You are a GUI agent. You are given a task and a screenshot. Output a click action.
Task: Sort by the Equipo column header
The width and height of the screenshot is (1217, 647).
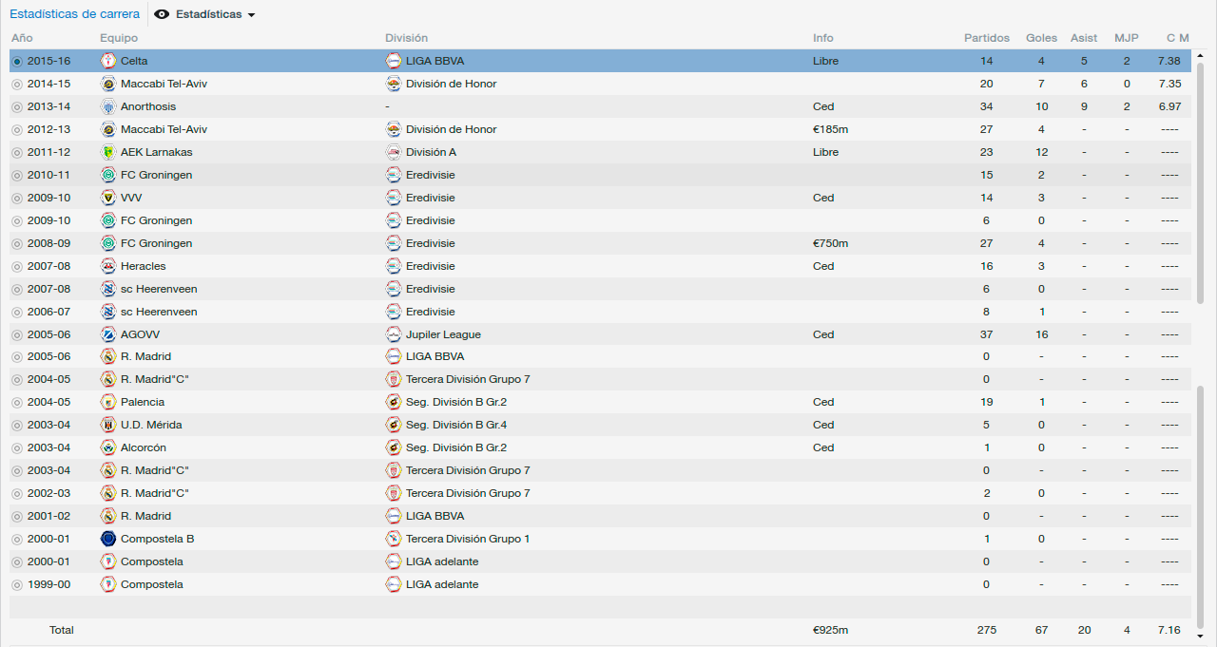(119, 38)
